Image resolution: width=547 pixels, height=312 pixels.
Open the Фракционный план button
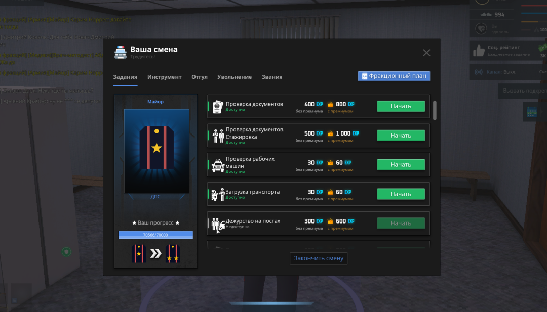[x=394, y=76]
